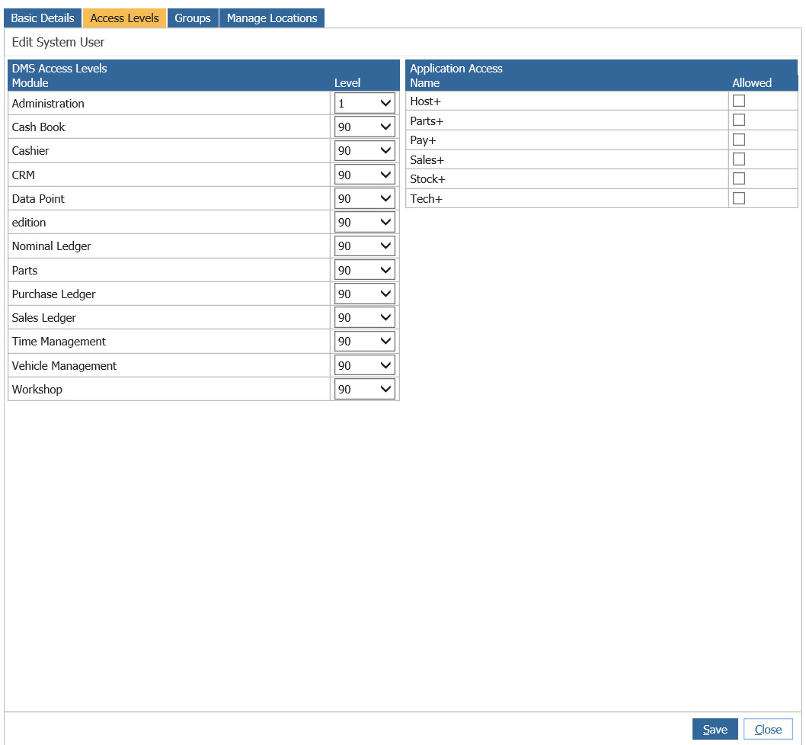Image resolution: width=806 pixels, height=745 pixels.
Task: Check the Sales+ allowed box
Action: pos(738,159)
